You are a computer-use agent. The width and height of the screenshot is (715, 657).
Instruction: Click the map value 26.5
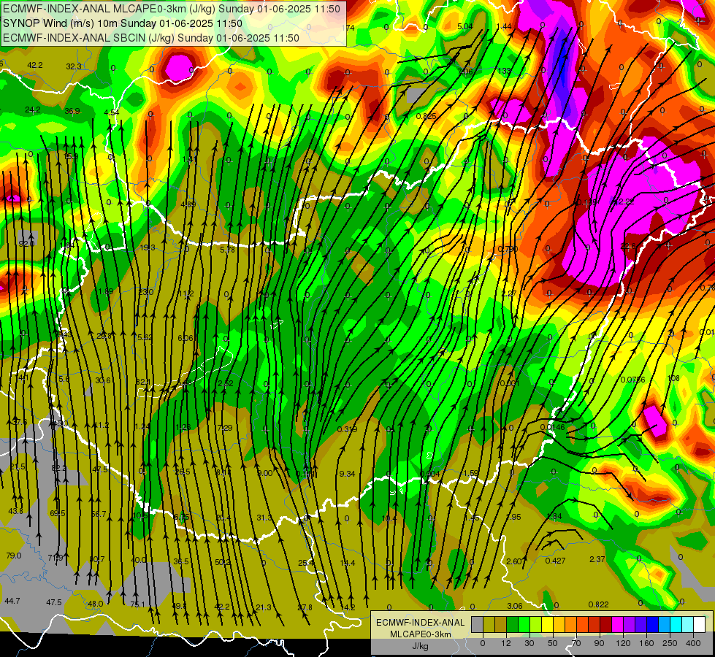click(x=183, y=472)
